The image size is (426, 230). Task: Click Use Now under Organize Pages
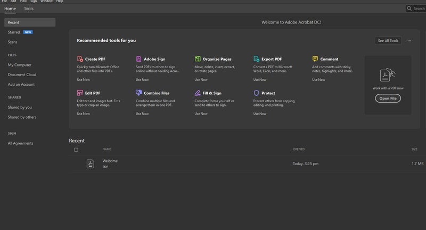201,79
